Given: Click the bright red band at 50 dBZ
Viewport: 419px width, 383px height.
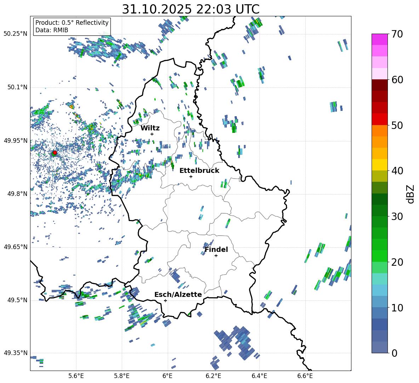Looking at the screenshot, I should click(379, 119).
